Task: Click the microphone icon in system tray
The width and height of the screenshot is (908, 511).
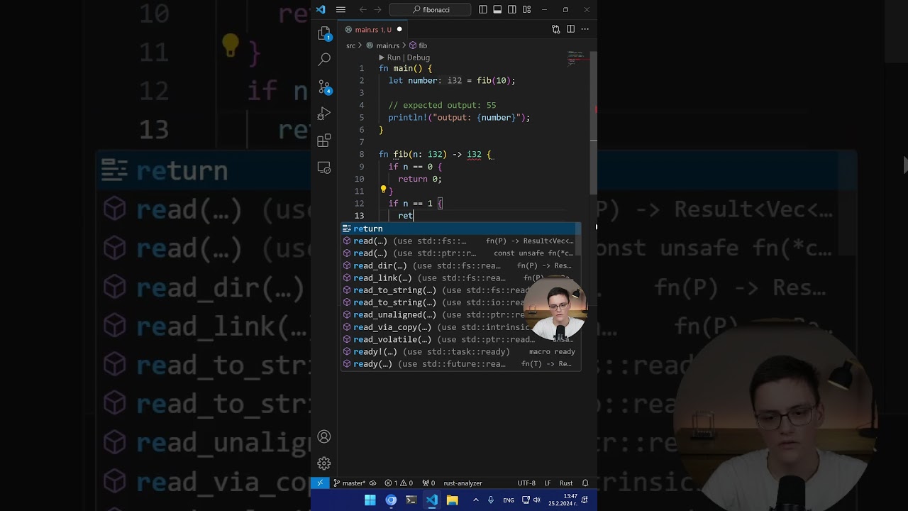Action: 490,500
